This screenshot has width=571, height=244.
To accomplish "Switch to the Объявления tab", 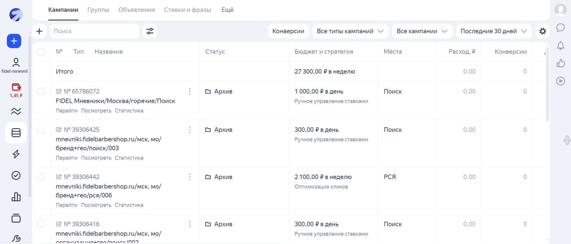I will coord(137,10).
